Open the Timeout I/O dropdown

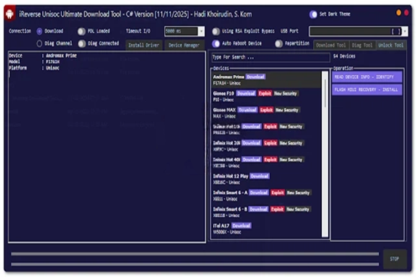200,31
